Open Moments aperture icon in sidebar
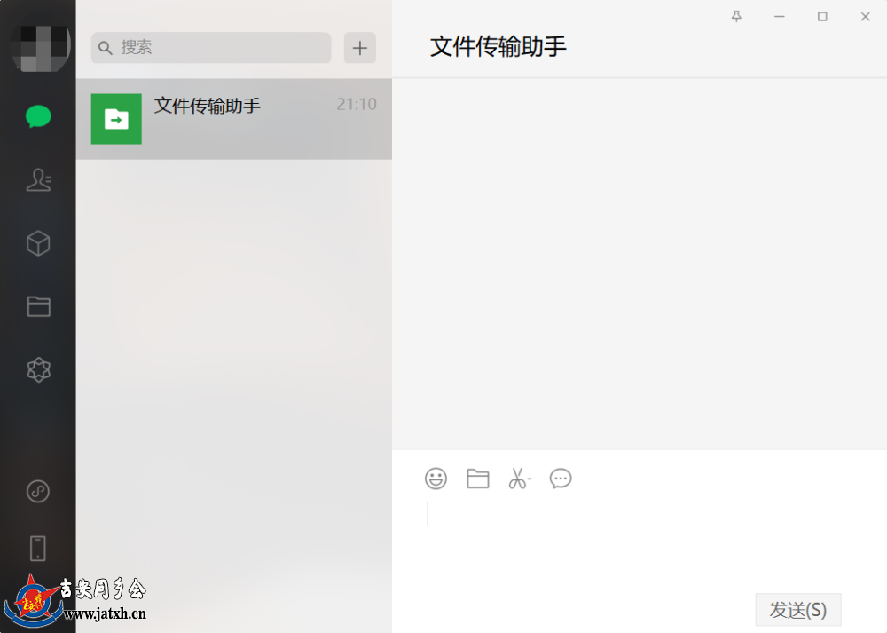 [x=38, y=369]
